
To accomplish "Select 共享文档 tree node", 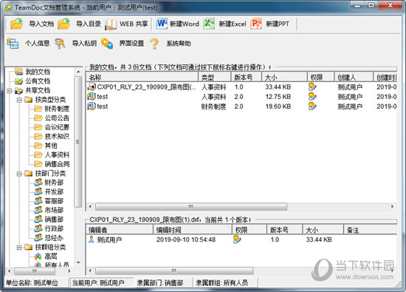I will [x=38, y=90].
